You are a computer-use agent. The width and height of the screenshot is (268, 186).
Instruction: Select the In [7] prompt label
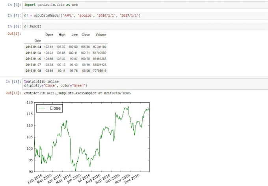click(x=14, y=15)
